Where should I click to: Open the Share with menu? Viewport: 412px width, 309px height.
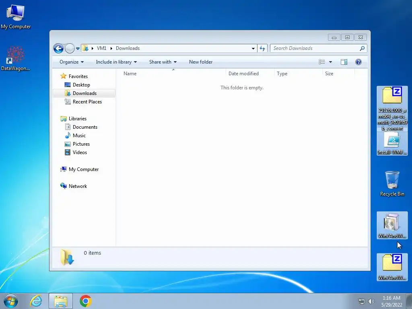163,62
